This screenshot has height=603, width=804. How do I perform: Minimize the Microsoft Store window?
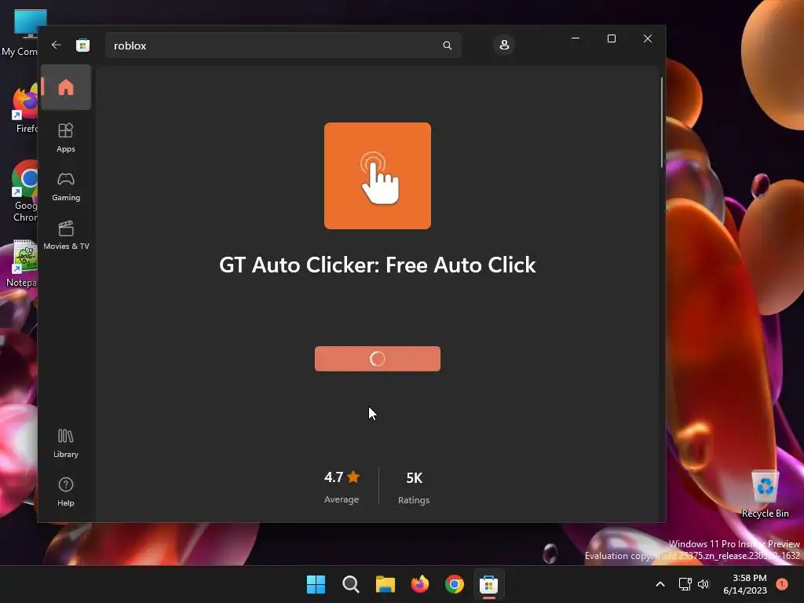point(576,38)
